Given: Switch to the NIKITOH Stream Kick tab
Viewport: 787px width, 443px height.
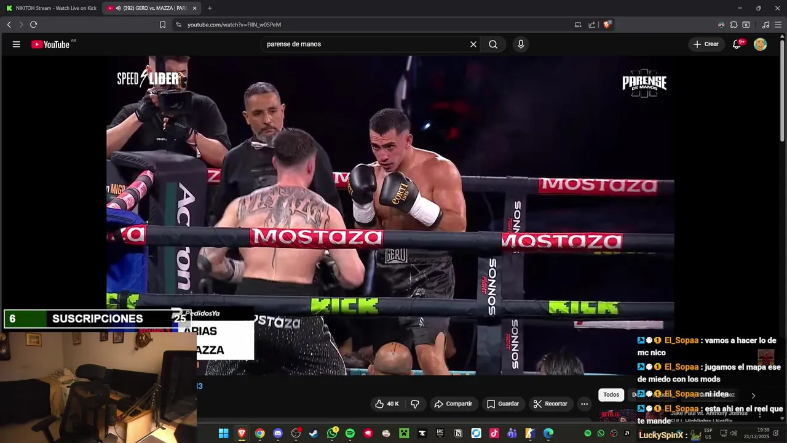Looking at the screenshot, I should [x=51, y=8].
